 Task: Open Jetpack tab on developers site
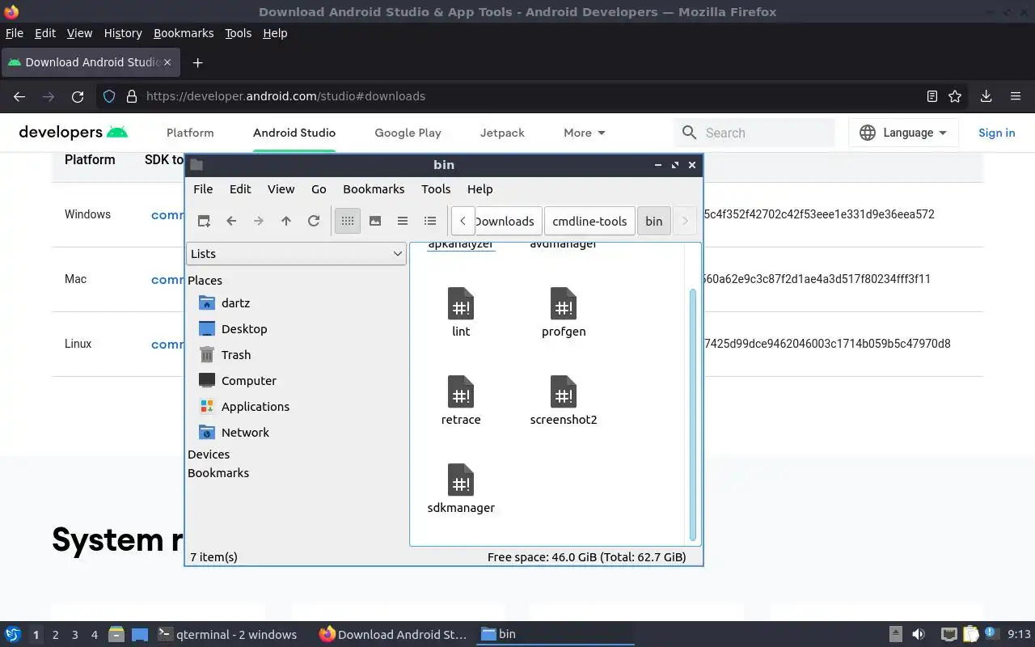[x=502, y=133]
